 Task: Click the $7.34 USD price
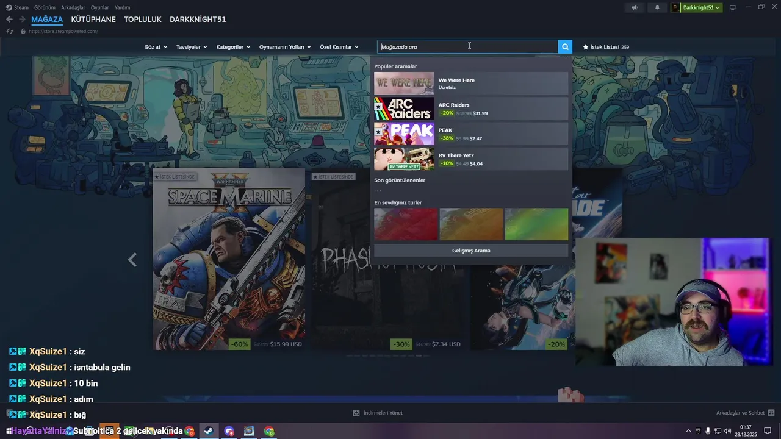pyautogui.click(x=446, y=344)
